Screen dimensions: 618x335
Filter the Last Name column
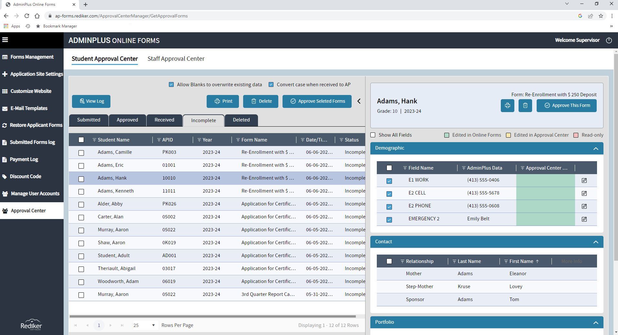pos(454,261)
